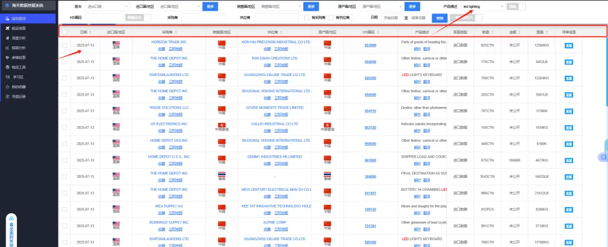Focus the 供应商 filter input field
The image size is (608, 247).
click(x=276, y=18)
